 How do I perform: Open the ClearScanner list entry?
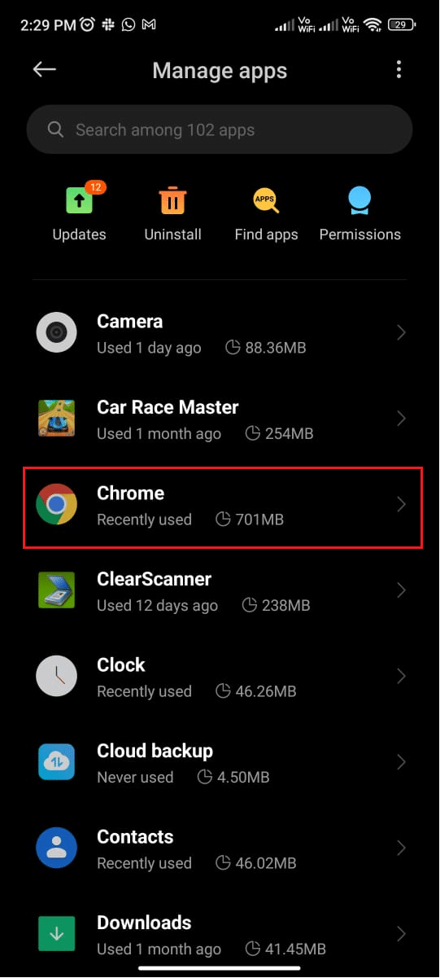click(x=220, y=590)
